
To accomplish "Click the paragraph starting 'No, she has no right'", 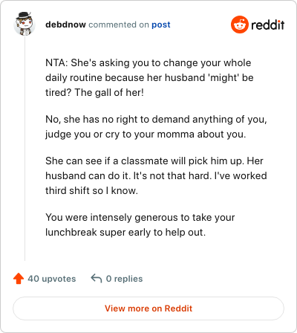I will [156, 126].
